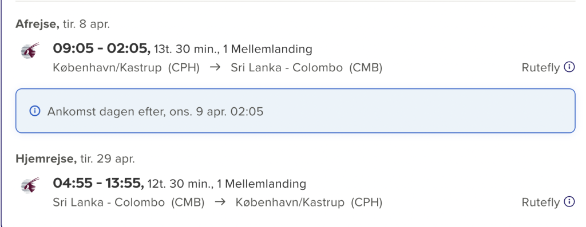The height and width of the screenshot is (227, 586).
Task: Click the Qatar Airways logo on outbound flight
Action: pyautogui.click(x=30, y=50)
